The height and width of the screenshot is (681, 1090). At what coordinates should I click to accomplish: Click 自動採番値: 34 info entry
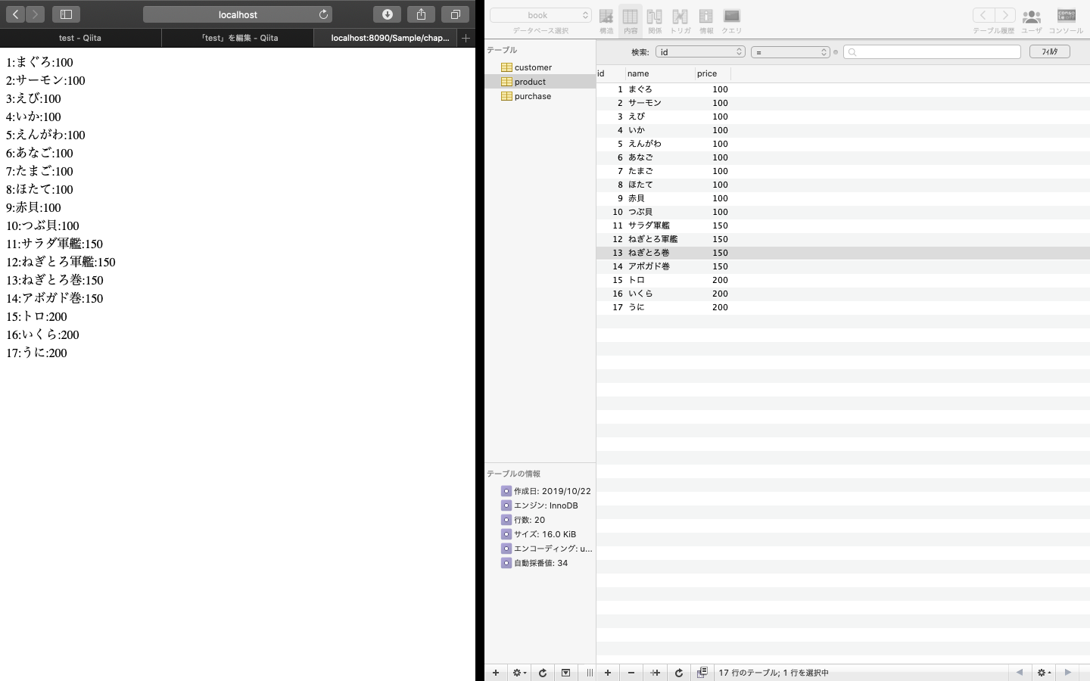pos(534,563)
